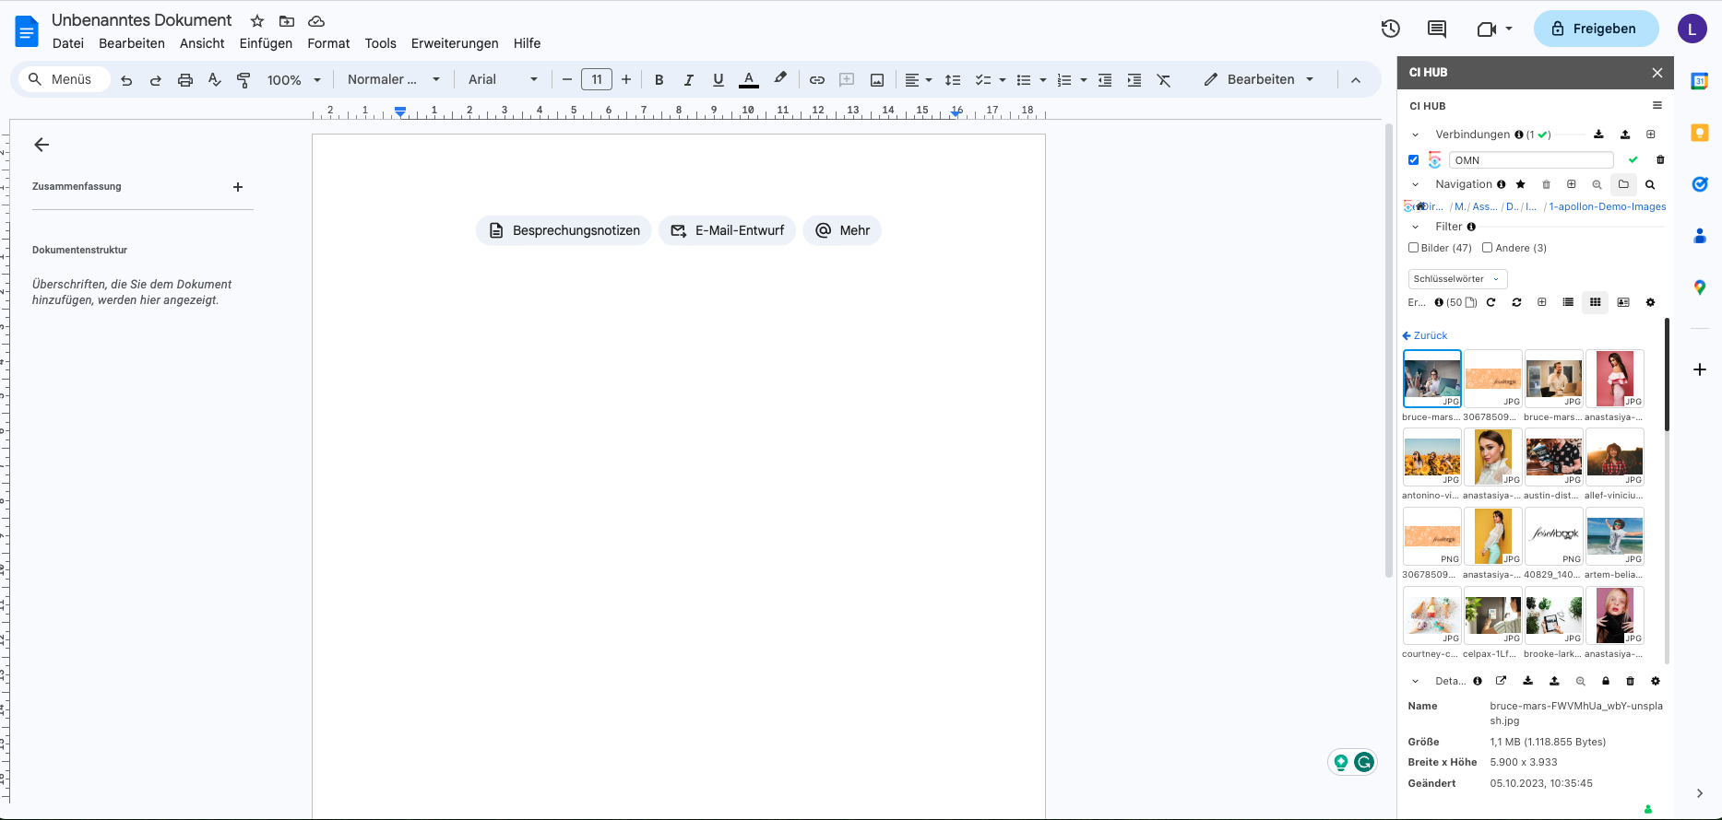The image size is (1722, 820).
Task: Print the document via the printer icon
Action: (x=185, y=80)
